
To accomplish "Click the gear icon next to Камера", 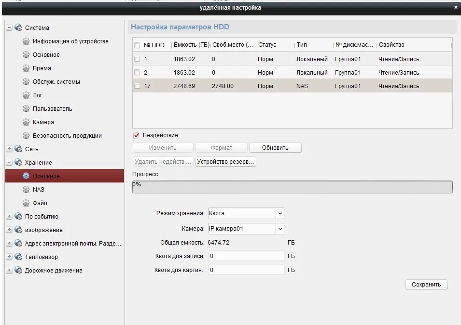I will coord(26,122).
